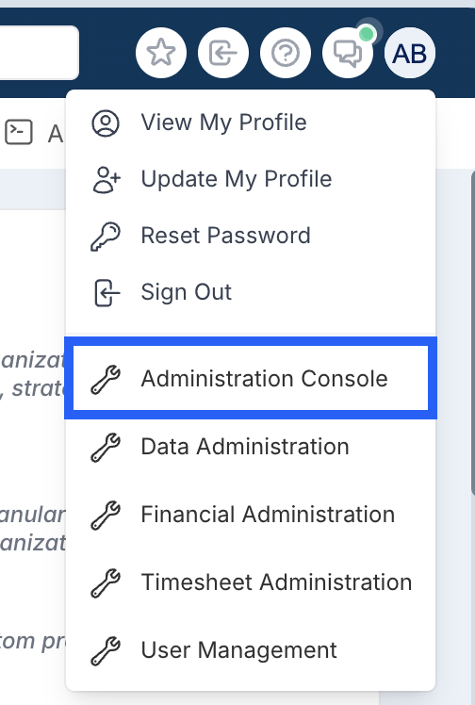Click the favorites star icon

(161, 53)
